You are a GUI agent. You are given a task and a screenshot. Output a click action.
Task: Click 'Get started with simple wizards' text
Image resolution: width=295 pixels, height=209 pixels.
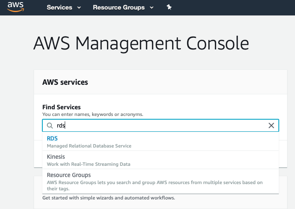coord(109,198)
